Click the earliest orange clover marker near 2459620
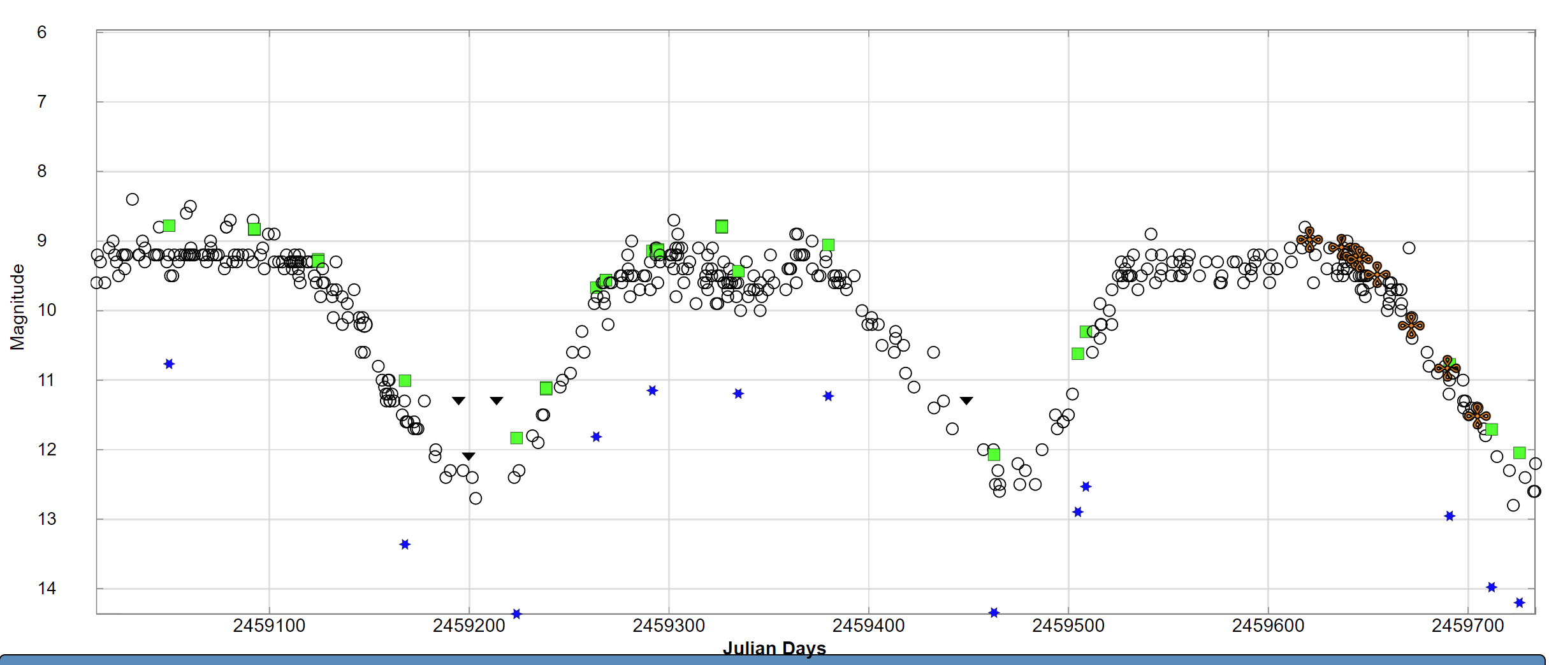Image resolution: width=1549 pixels, height=665 pixels. point(1309,240)
